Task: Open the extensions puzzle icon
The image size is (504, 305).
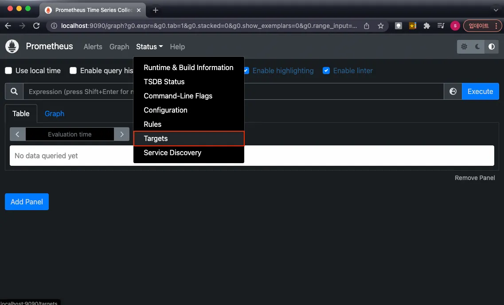Action: [426, 26]
